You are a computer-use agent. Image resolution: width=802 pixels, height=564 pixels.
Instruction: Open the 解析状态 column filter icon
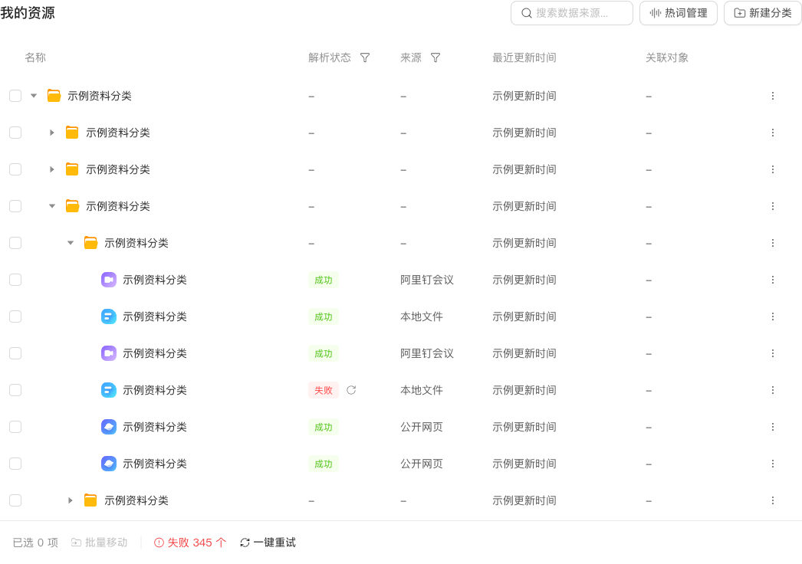[365, 57]
